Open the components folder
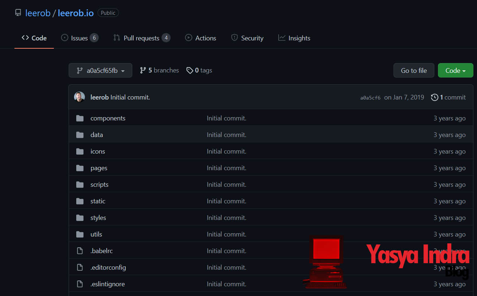Screen dimensions: 477x296 (108, 118)
